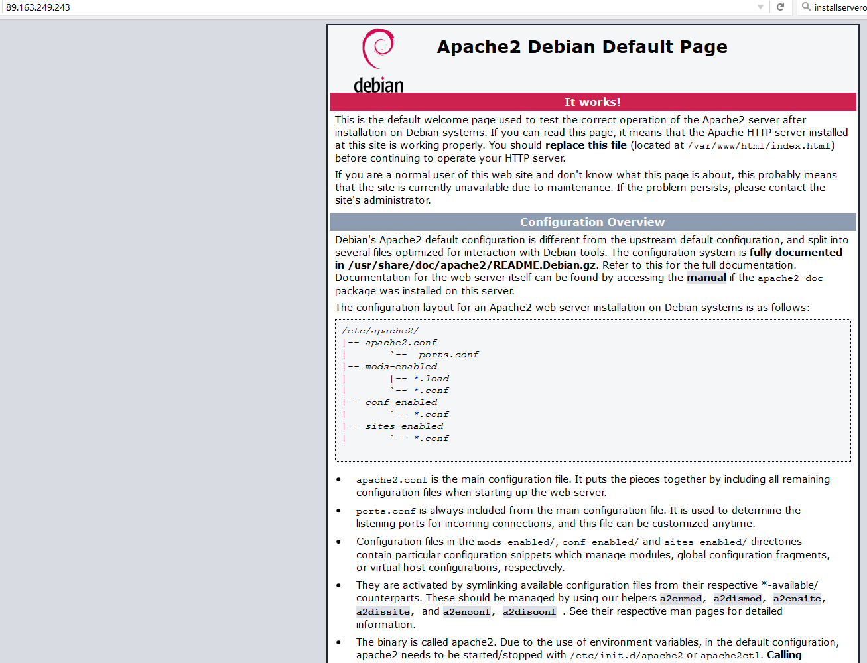Click the /etc/apache2/ line in tree
The width and height of the screenshot is (867, 663).
click(x=380, y=331)
